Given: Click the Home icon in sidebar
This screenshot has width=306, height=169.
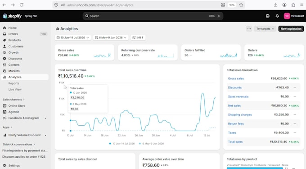Looking at the screenshot, I should pos(4,28).
